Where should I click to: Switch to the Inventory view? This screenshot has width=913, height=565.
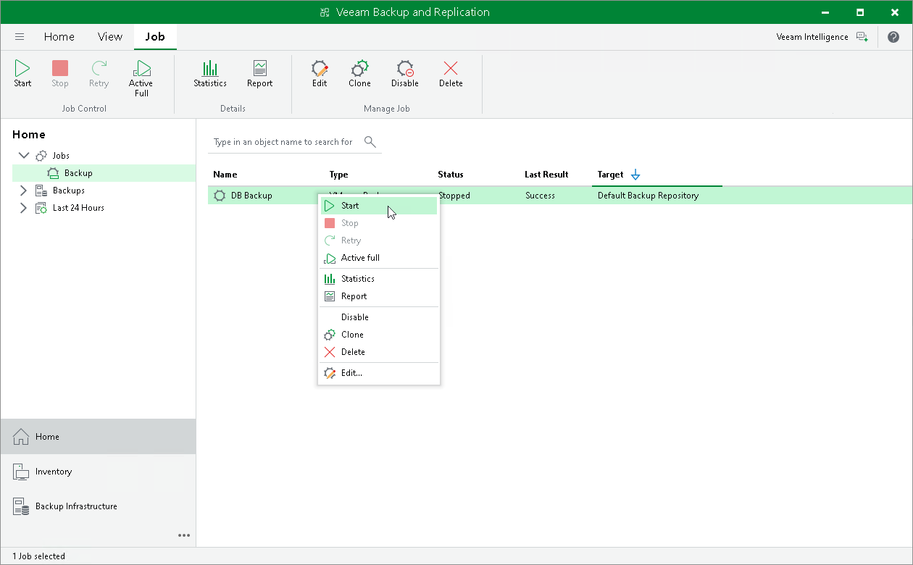click(53, 472)
